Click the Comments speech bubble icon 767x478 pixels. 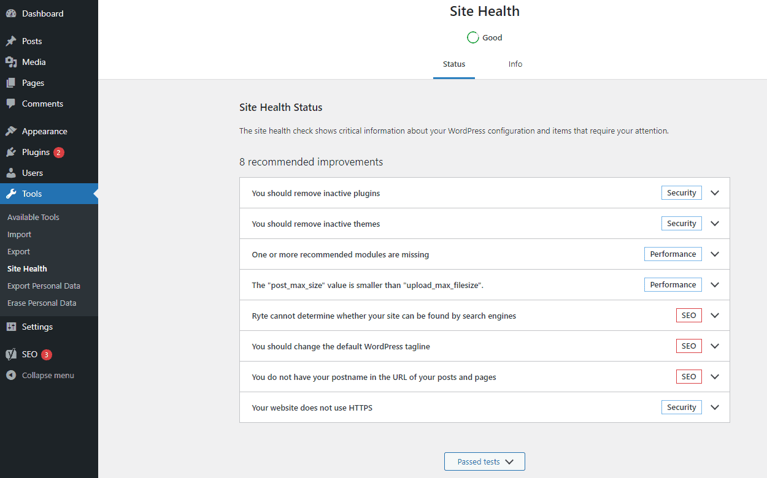(11, 104)
